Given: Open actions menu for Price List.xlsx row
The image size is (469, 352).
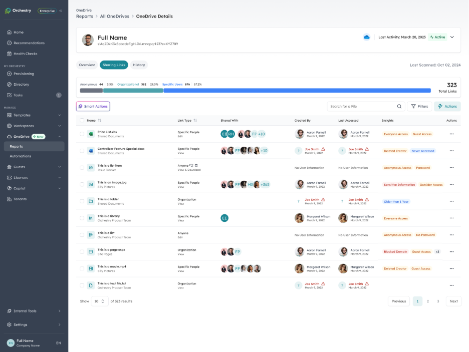Looking at the screenshot, I should point(451,134).
